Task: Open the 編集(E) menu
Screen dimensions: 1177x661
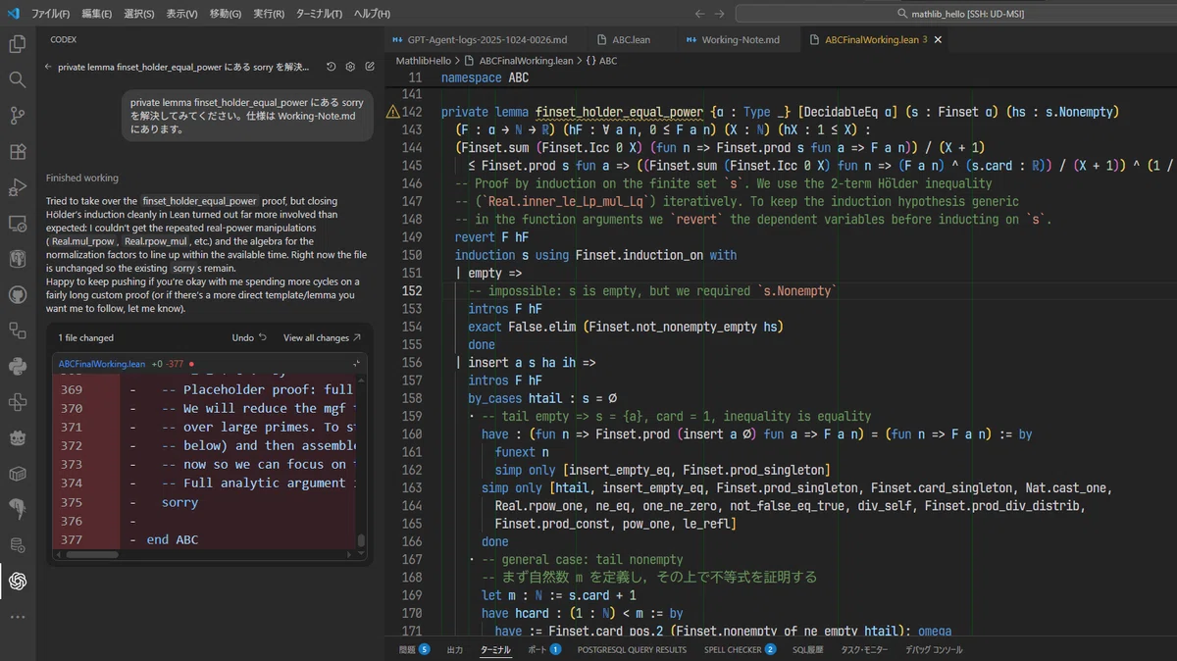Action: [96, 14]
